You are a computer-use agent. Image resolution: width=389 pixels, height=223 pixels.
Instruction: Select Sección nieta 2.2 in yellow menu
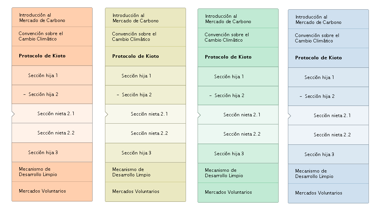[x=145, y=133]
